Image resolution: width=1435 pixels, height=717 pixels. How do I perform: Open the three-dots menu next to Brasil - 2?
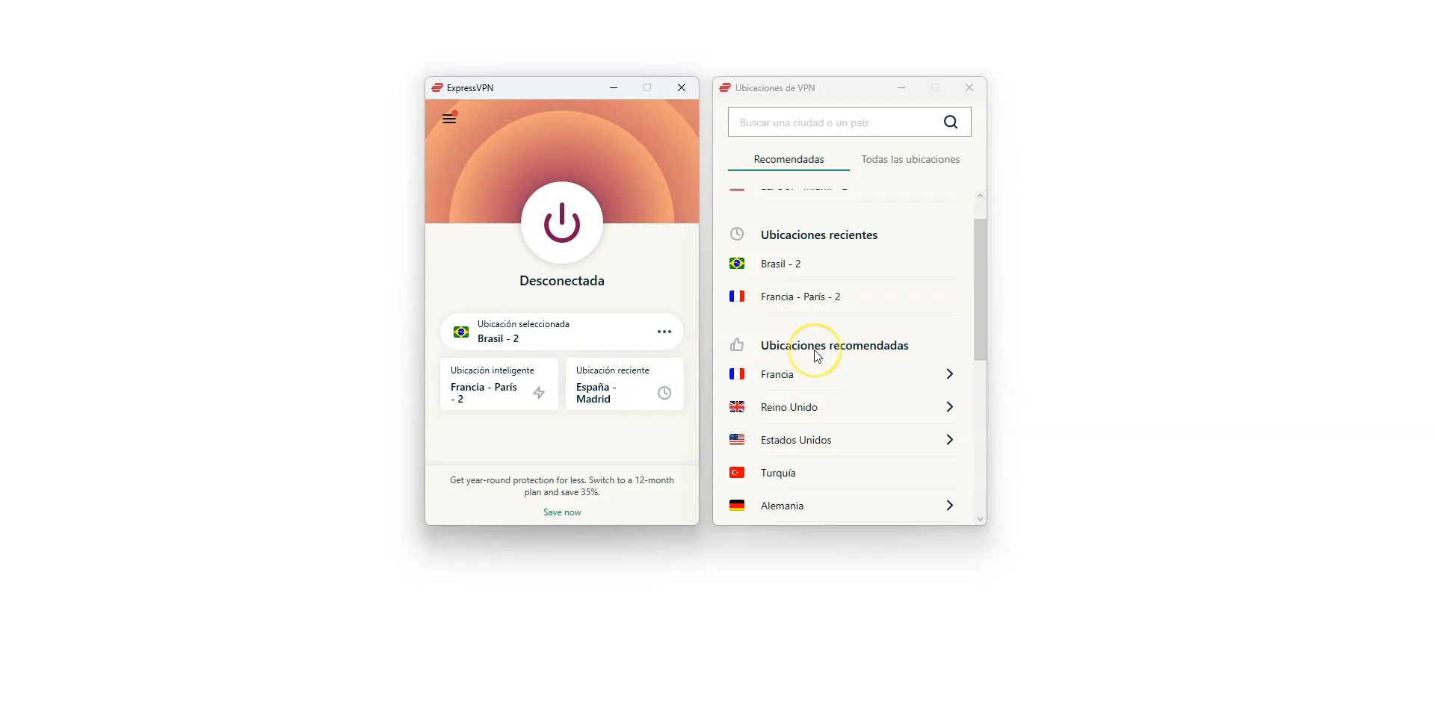coord(664,332)
